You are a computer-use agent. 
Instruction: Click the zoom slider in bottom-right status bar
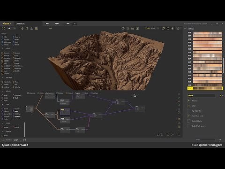pos(205,140)
